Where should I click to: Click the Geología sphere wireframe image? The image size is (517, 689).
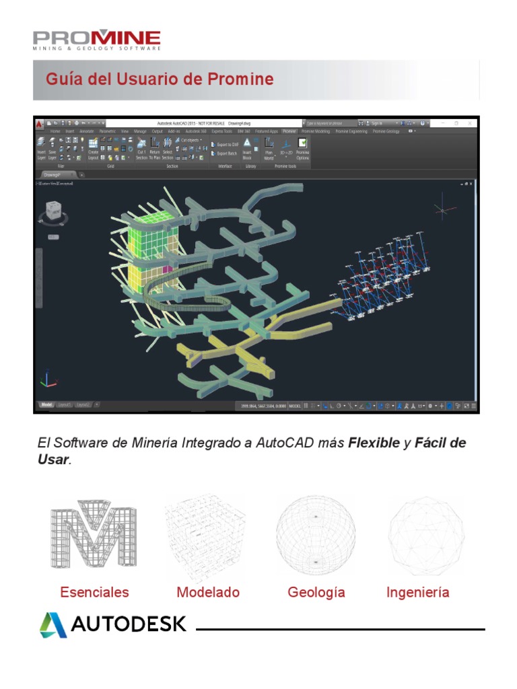[x=316, y=535]
